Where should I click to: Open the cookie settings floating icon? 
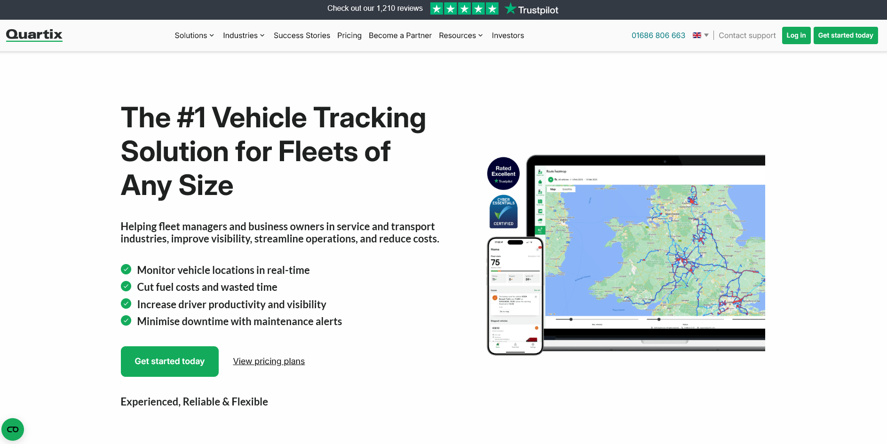coord(13,429)
